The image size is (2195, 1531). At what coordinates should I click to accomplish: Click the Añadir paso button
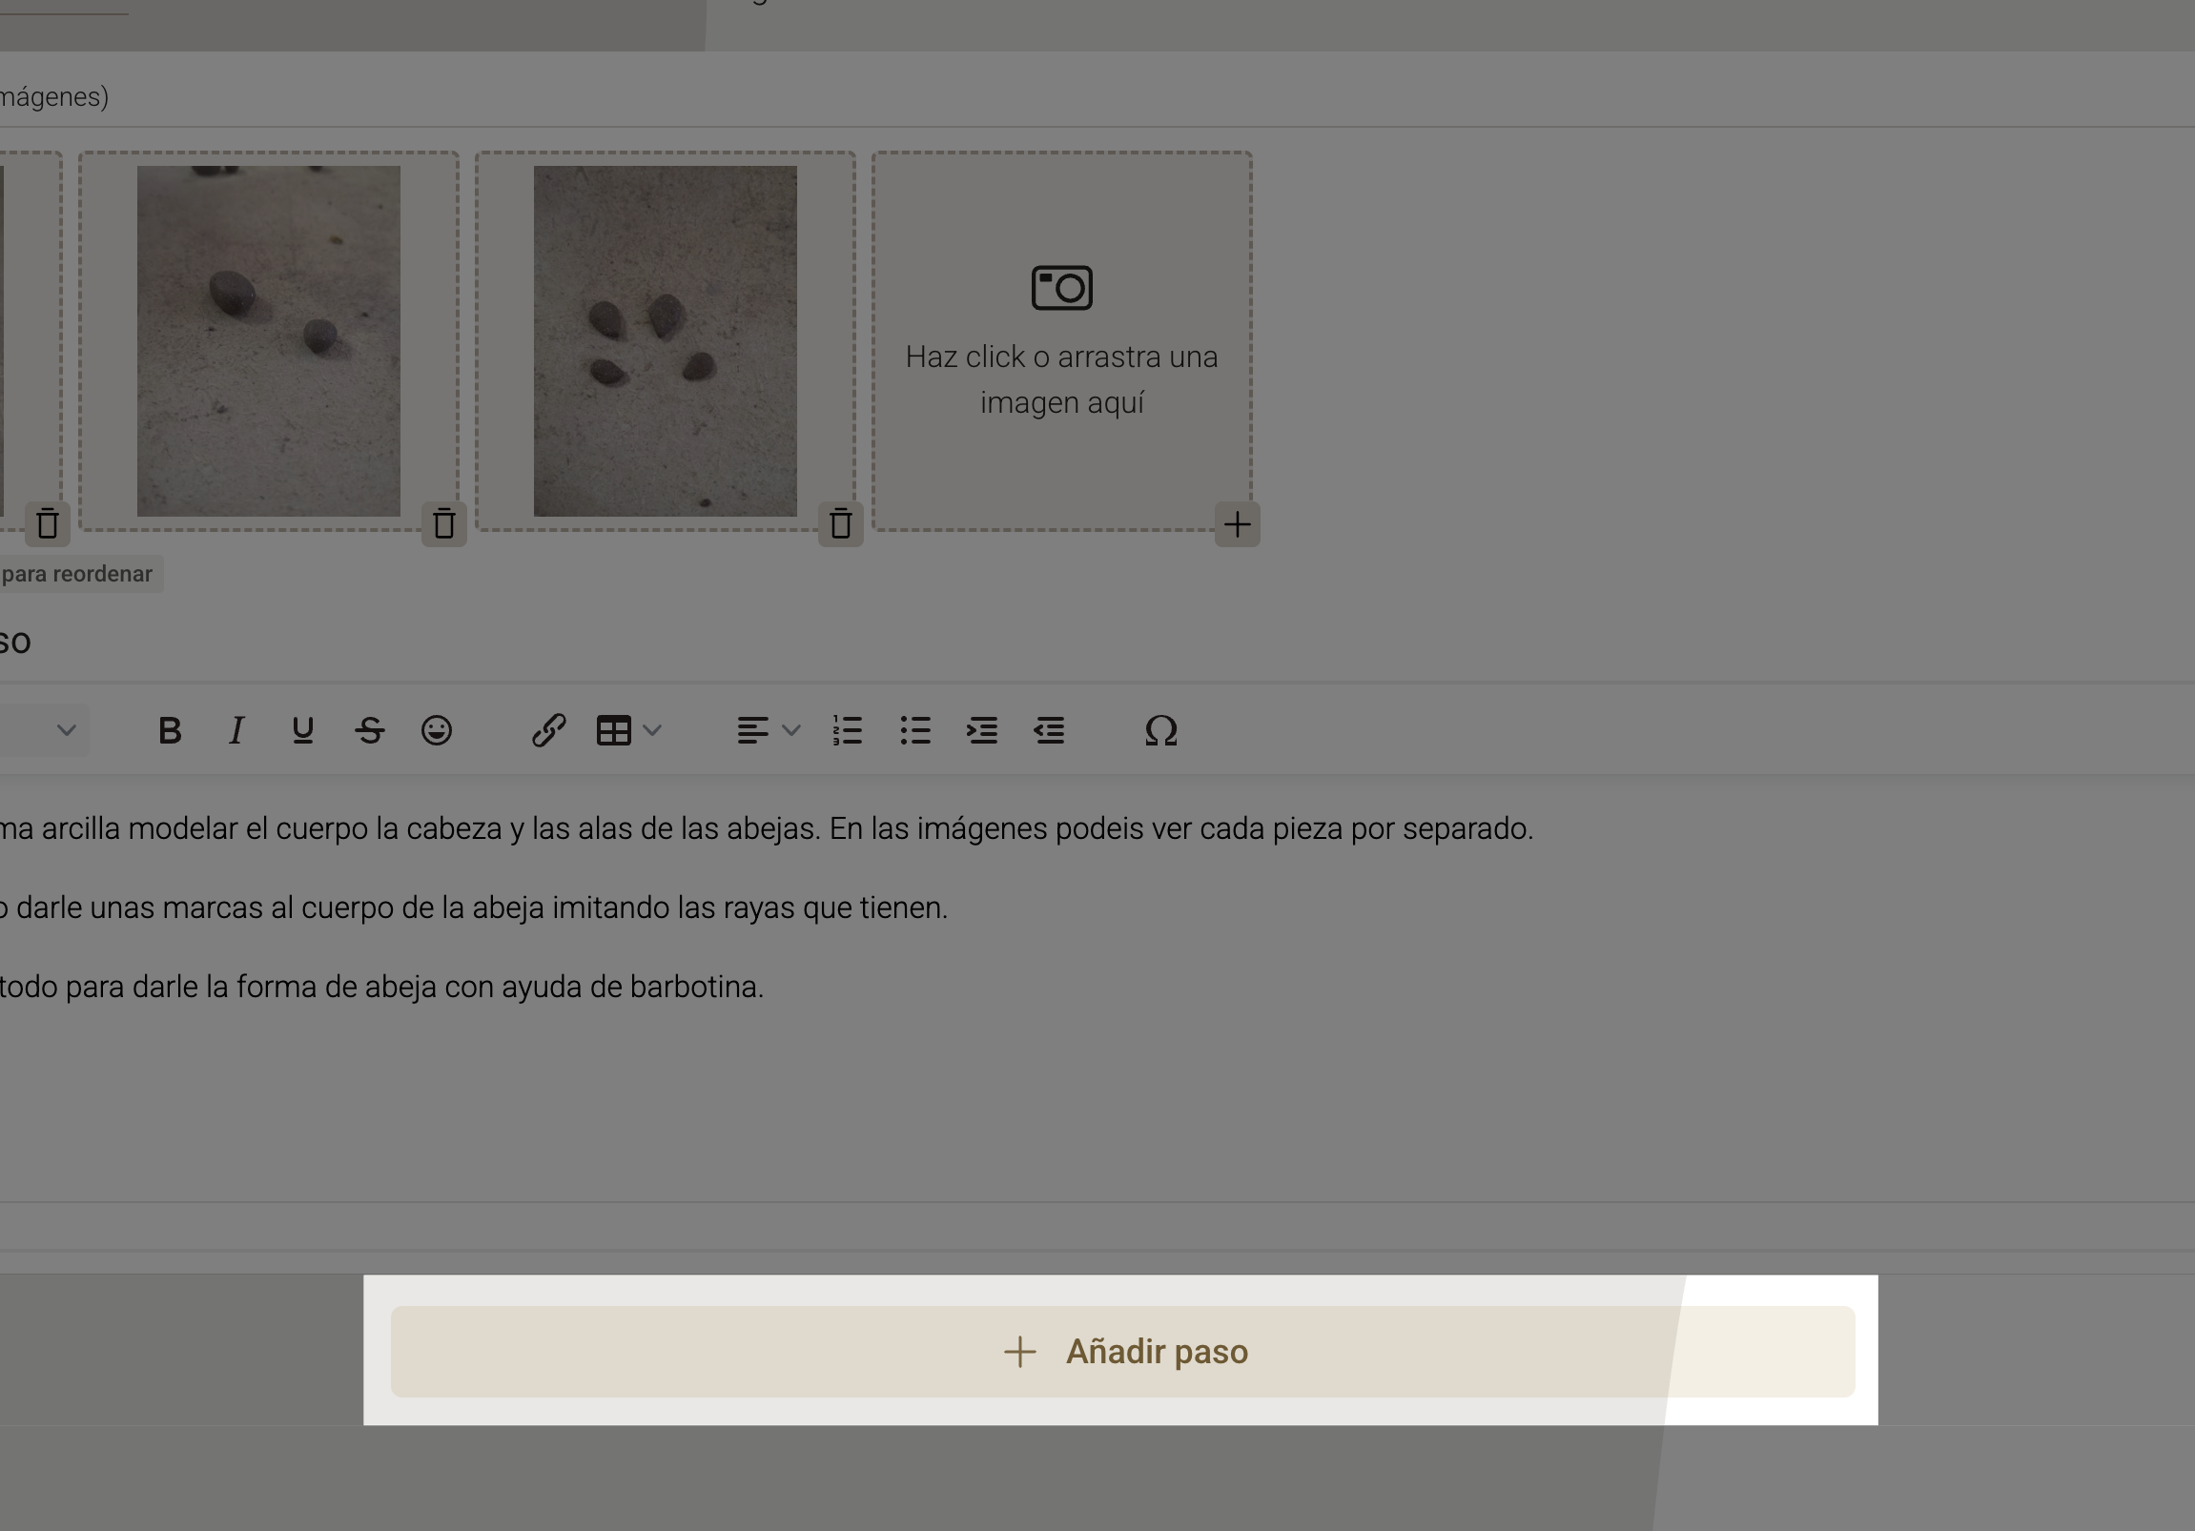[1122, 1352]
